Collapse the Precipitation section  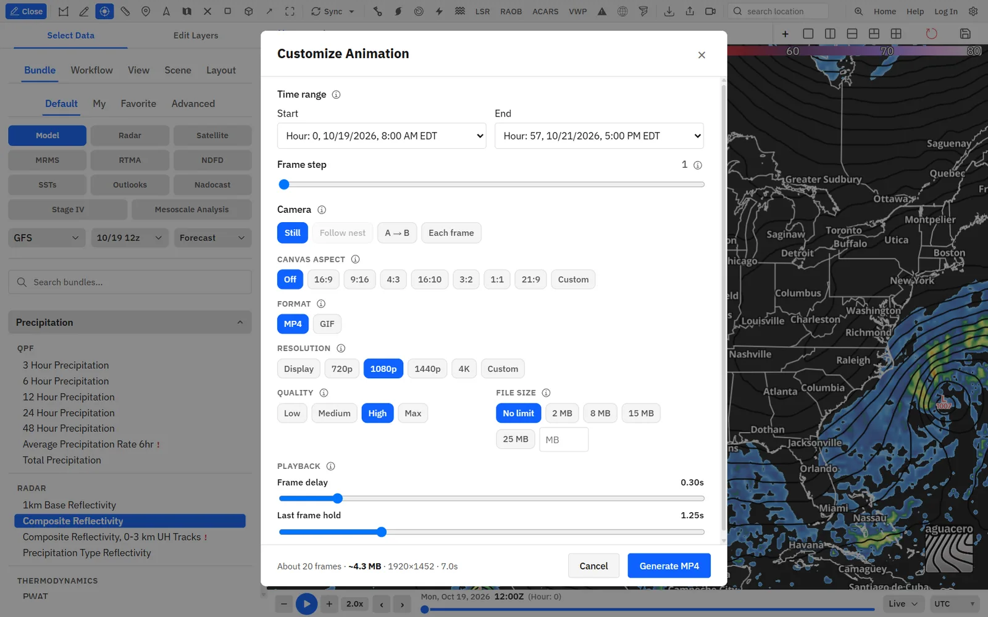tap(130, 322)
